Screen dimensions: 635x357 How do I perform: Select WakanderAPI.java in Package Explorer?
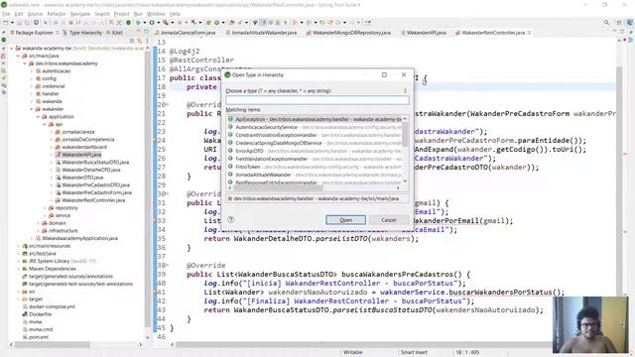point(81,155)
